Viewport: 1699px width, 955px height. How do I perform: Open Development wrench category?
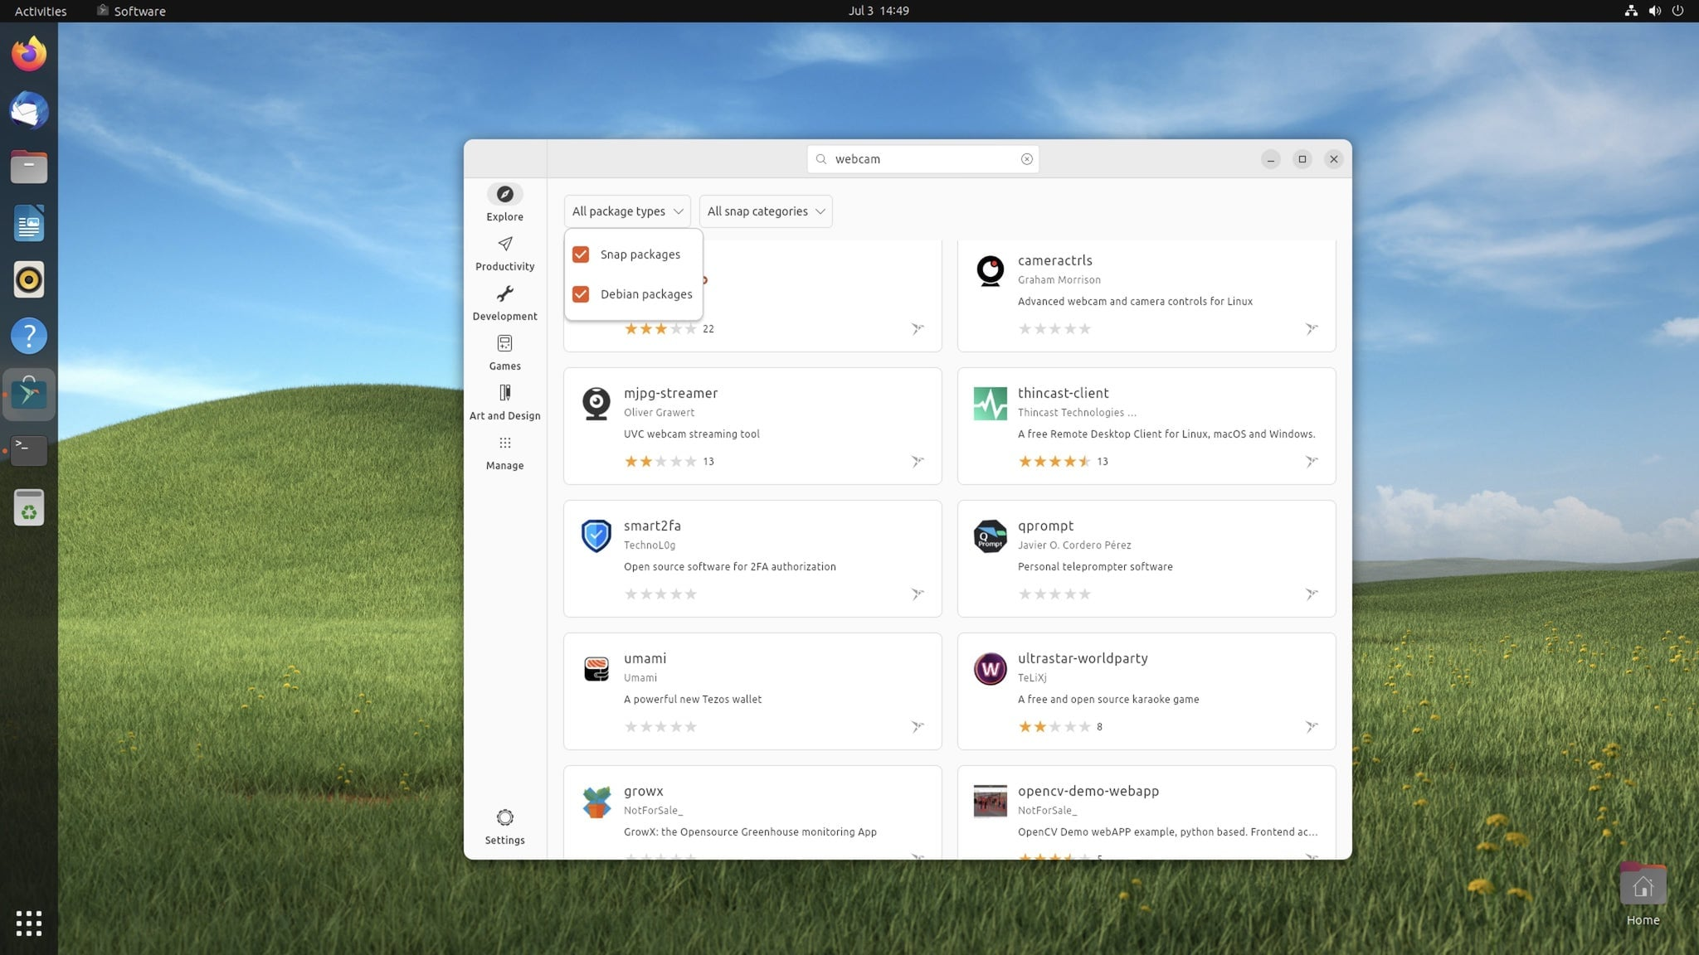[x=504, y=293]
